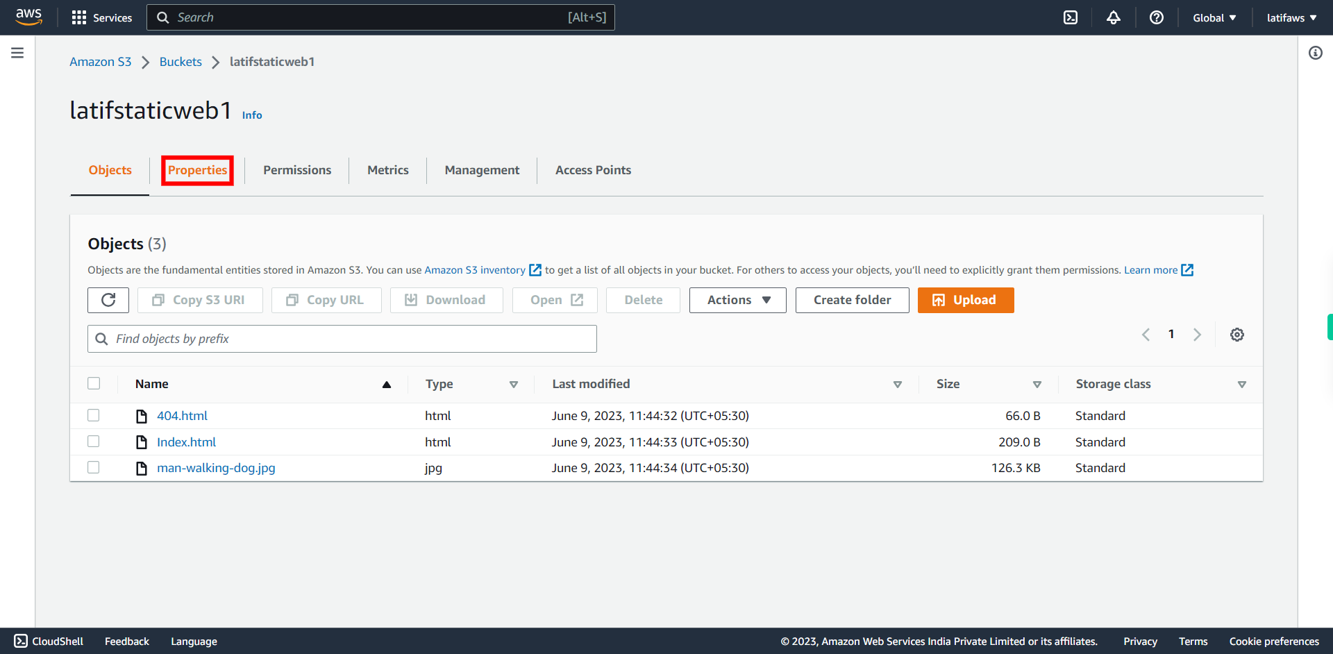1333x654 pixels.
Task: Refresh the objects list
Action: pyautogui.click(x=108, y=300)
